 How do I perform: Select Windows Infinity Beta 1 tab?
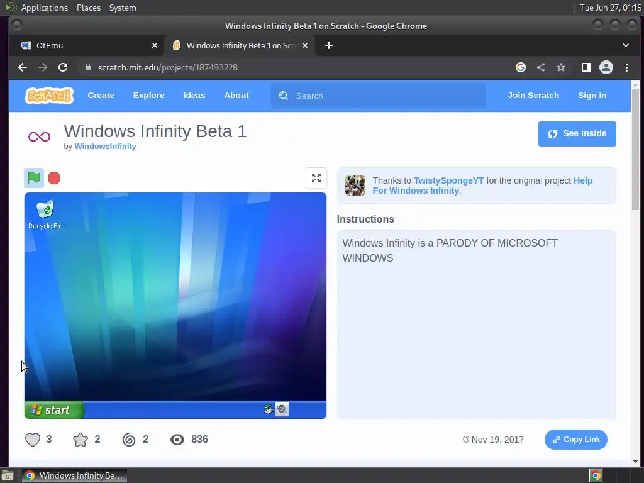[x=240, y=45]
